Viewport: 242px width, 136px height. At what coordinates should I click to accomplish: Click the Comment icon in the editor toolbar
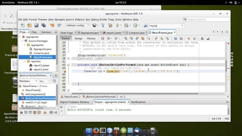click(x=202, y=39)
